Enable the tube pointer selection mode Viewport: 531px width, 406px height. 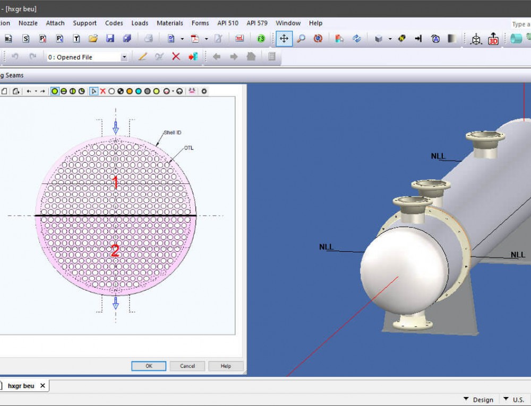94,91
